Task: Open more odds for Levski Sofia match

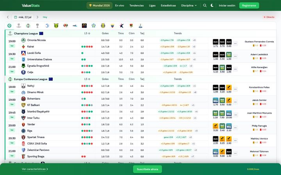Action: [235, 56]
